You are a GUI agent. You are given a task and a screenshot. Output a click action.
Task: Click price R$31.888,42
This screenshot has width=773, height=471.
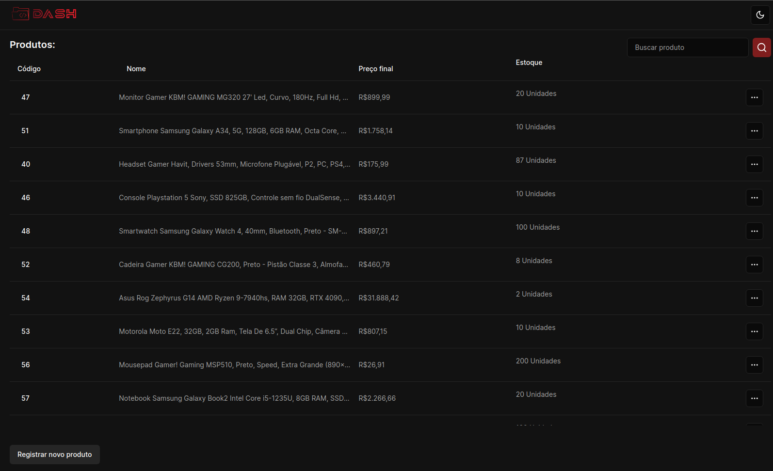(x=379, y=298)
